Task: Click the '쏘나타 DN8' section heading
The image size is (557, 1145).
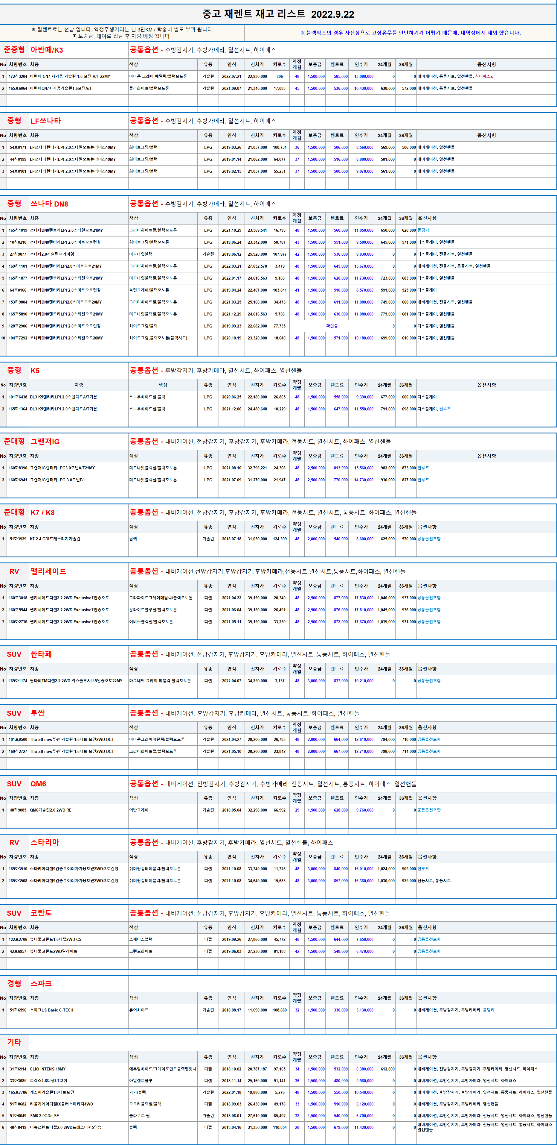Action: [x=49, y=204]
